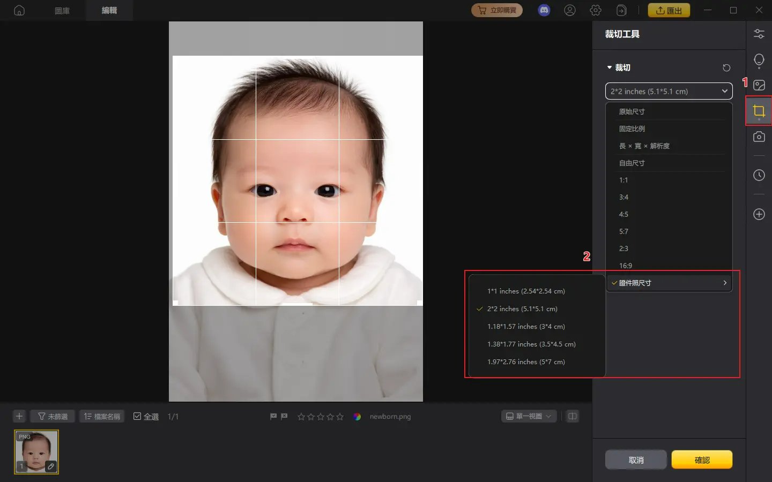This screenshot has width=772, height=482.
Task: Select the newborn.png thumbnail in filmstrip
Action: 36,451
